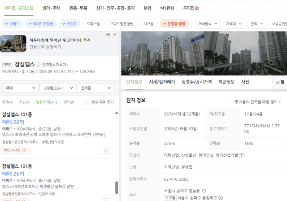Toggle the 재건축 filter chip

coord(70,24)
